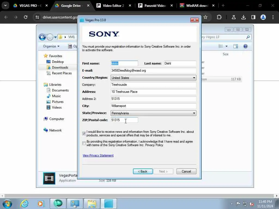Click the Explorer back navigation arrow
Viewport: 279px width, 209px height.
42,37
